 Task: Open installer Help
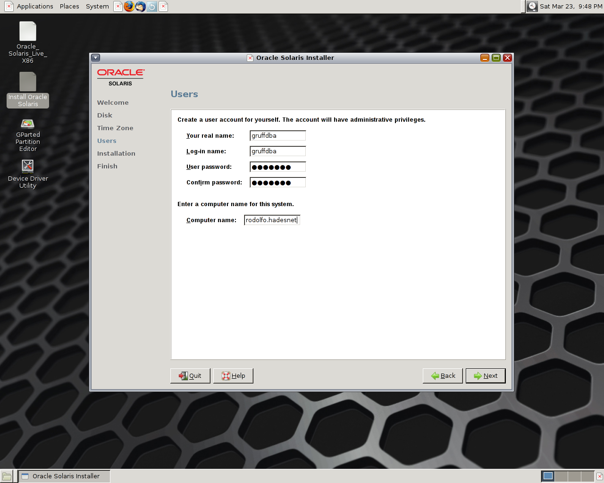tap(233, 376)
